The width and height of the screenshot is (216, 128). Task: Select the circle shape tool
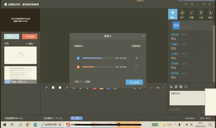(x=60, y=87)
